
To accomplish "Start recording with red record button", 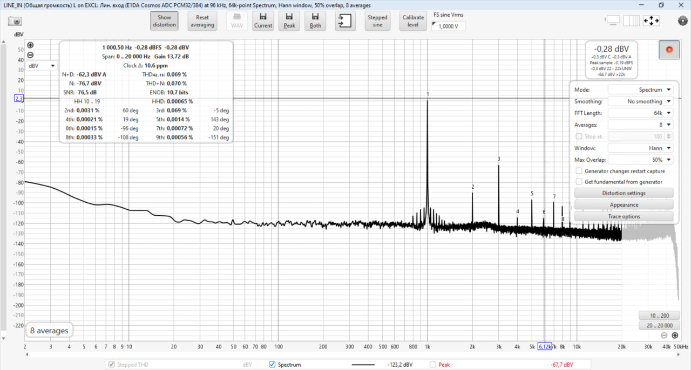I will [x=669, y=50].
